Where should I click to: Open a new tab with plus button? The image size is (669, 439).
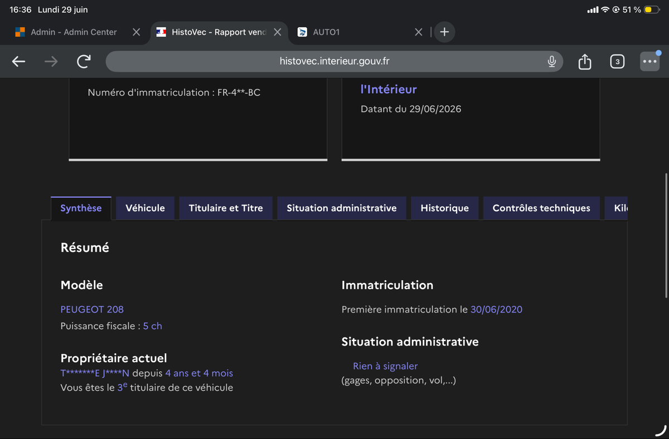point(444,32)
